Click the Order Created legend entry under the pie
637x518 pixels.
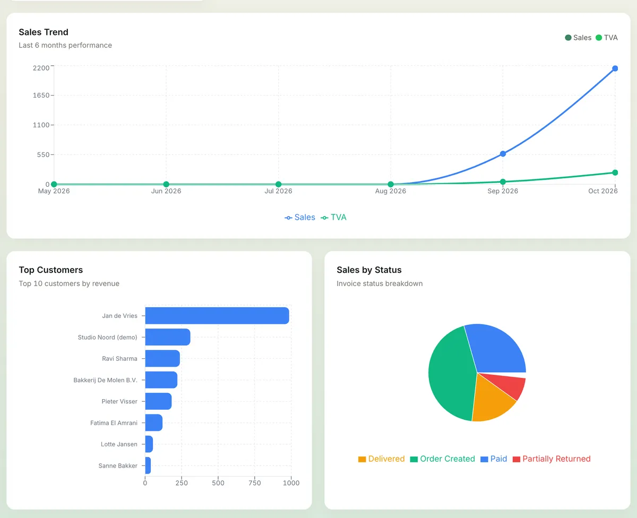[443, 459]
